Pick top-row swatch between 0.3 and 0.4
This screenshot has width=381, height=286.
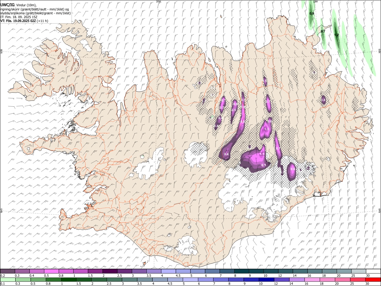22,271
